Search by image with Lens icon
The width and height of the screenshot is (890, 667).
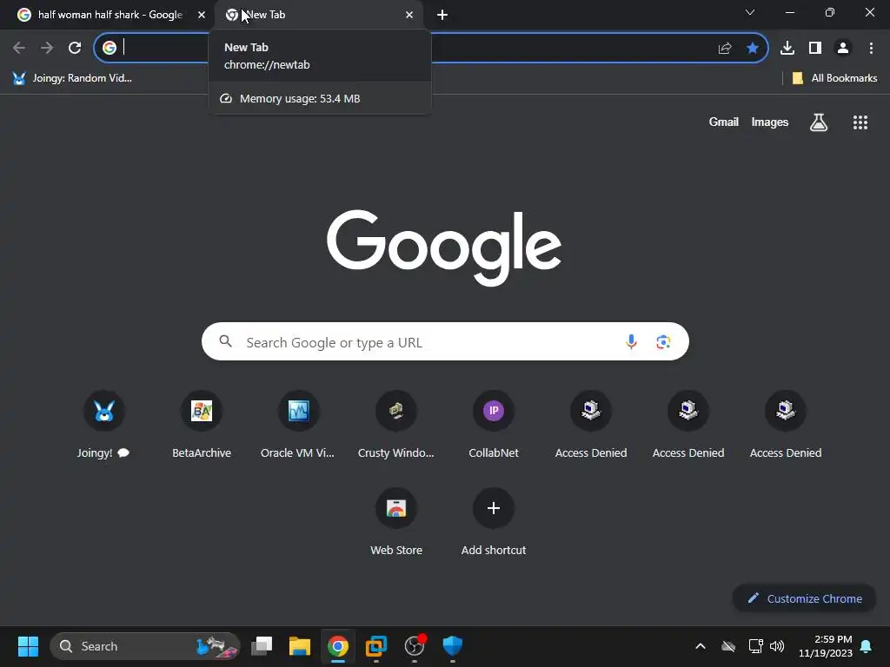[x=663, y=341]
